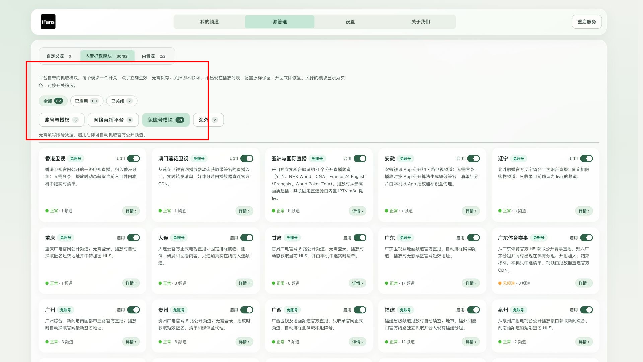The height and width of the screenshot is (362, 643).
Task: Choose the 网络直播平台 category chip
Action: click(113, 120)
